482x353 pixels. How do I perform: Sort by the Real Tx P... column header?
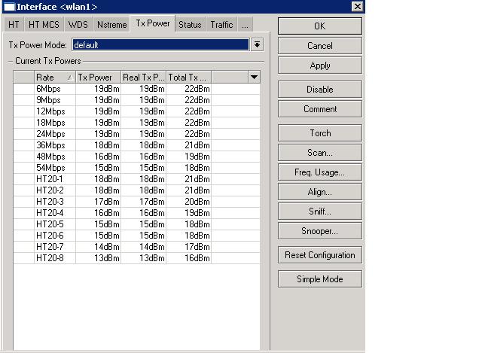click(x=143, y=77)
